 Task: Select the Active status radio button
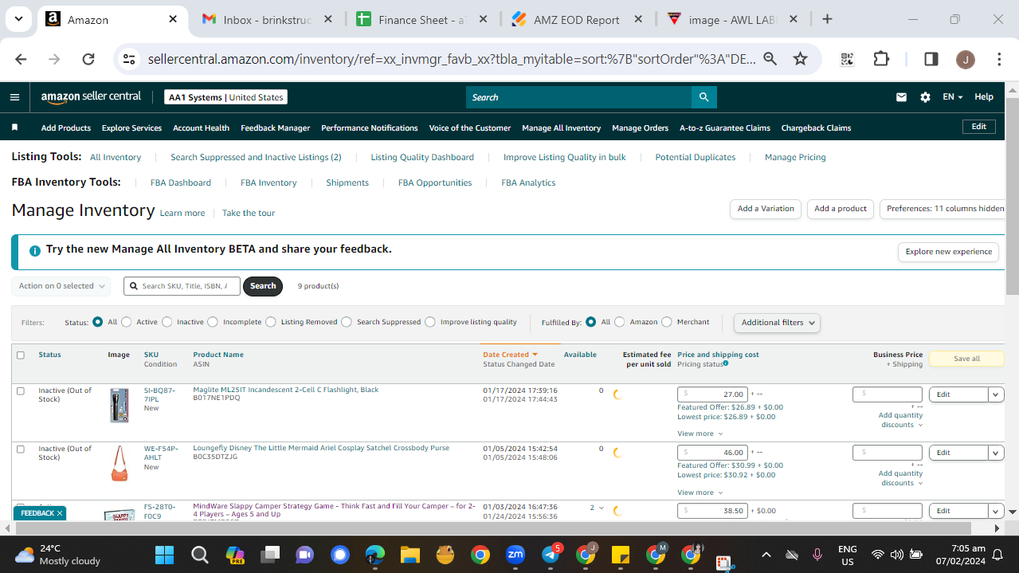tap(127, 322)
